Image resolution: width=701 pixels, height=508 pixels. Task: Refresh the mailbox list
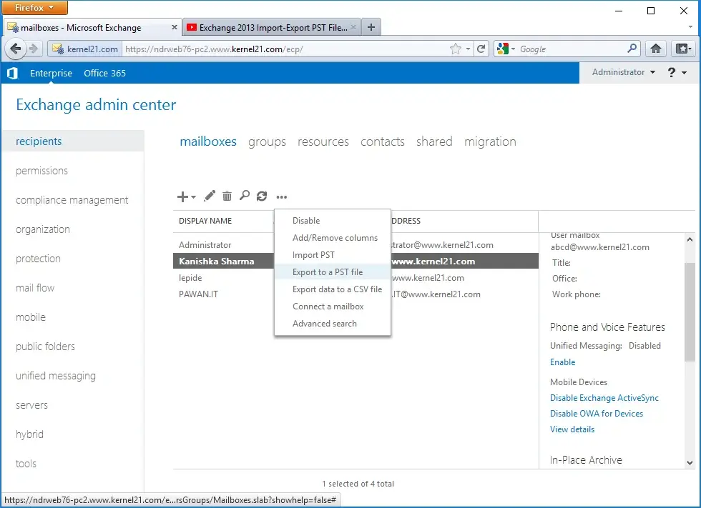coord(262,196)
